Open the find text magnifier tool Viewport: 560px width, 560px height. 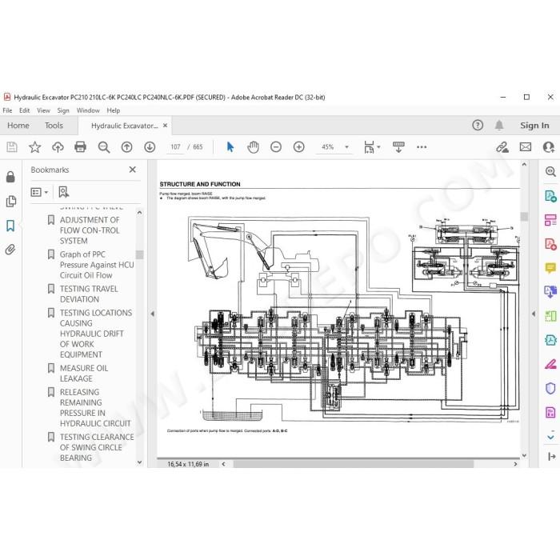pos(103,146)
